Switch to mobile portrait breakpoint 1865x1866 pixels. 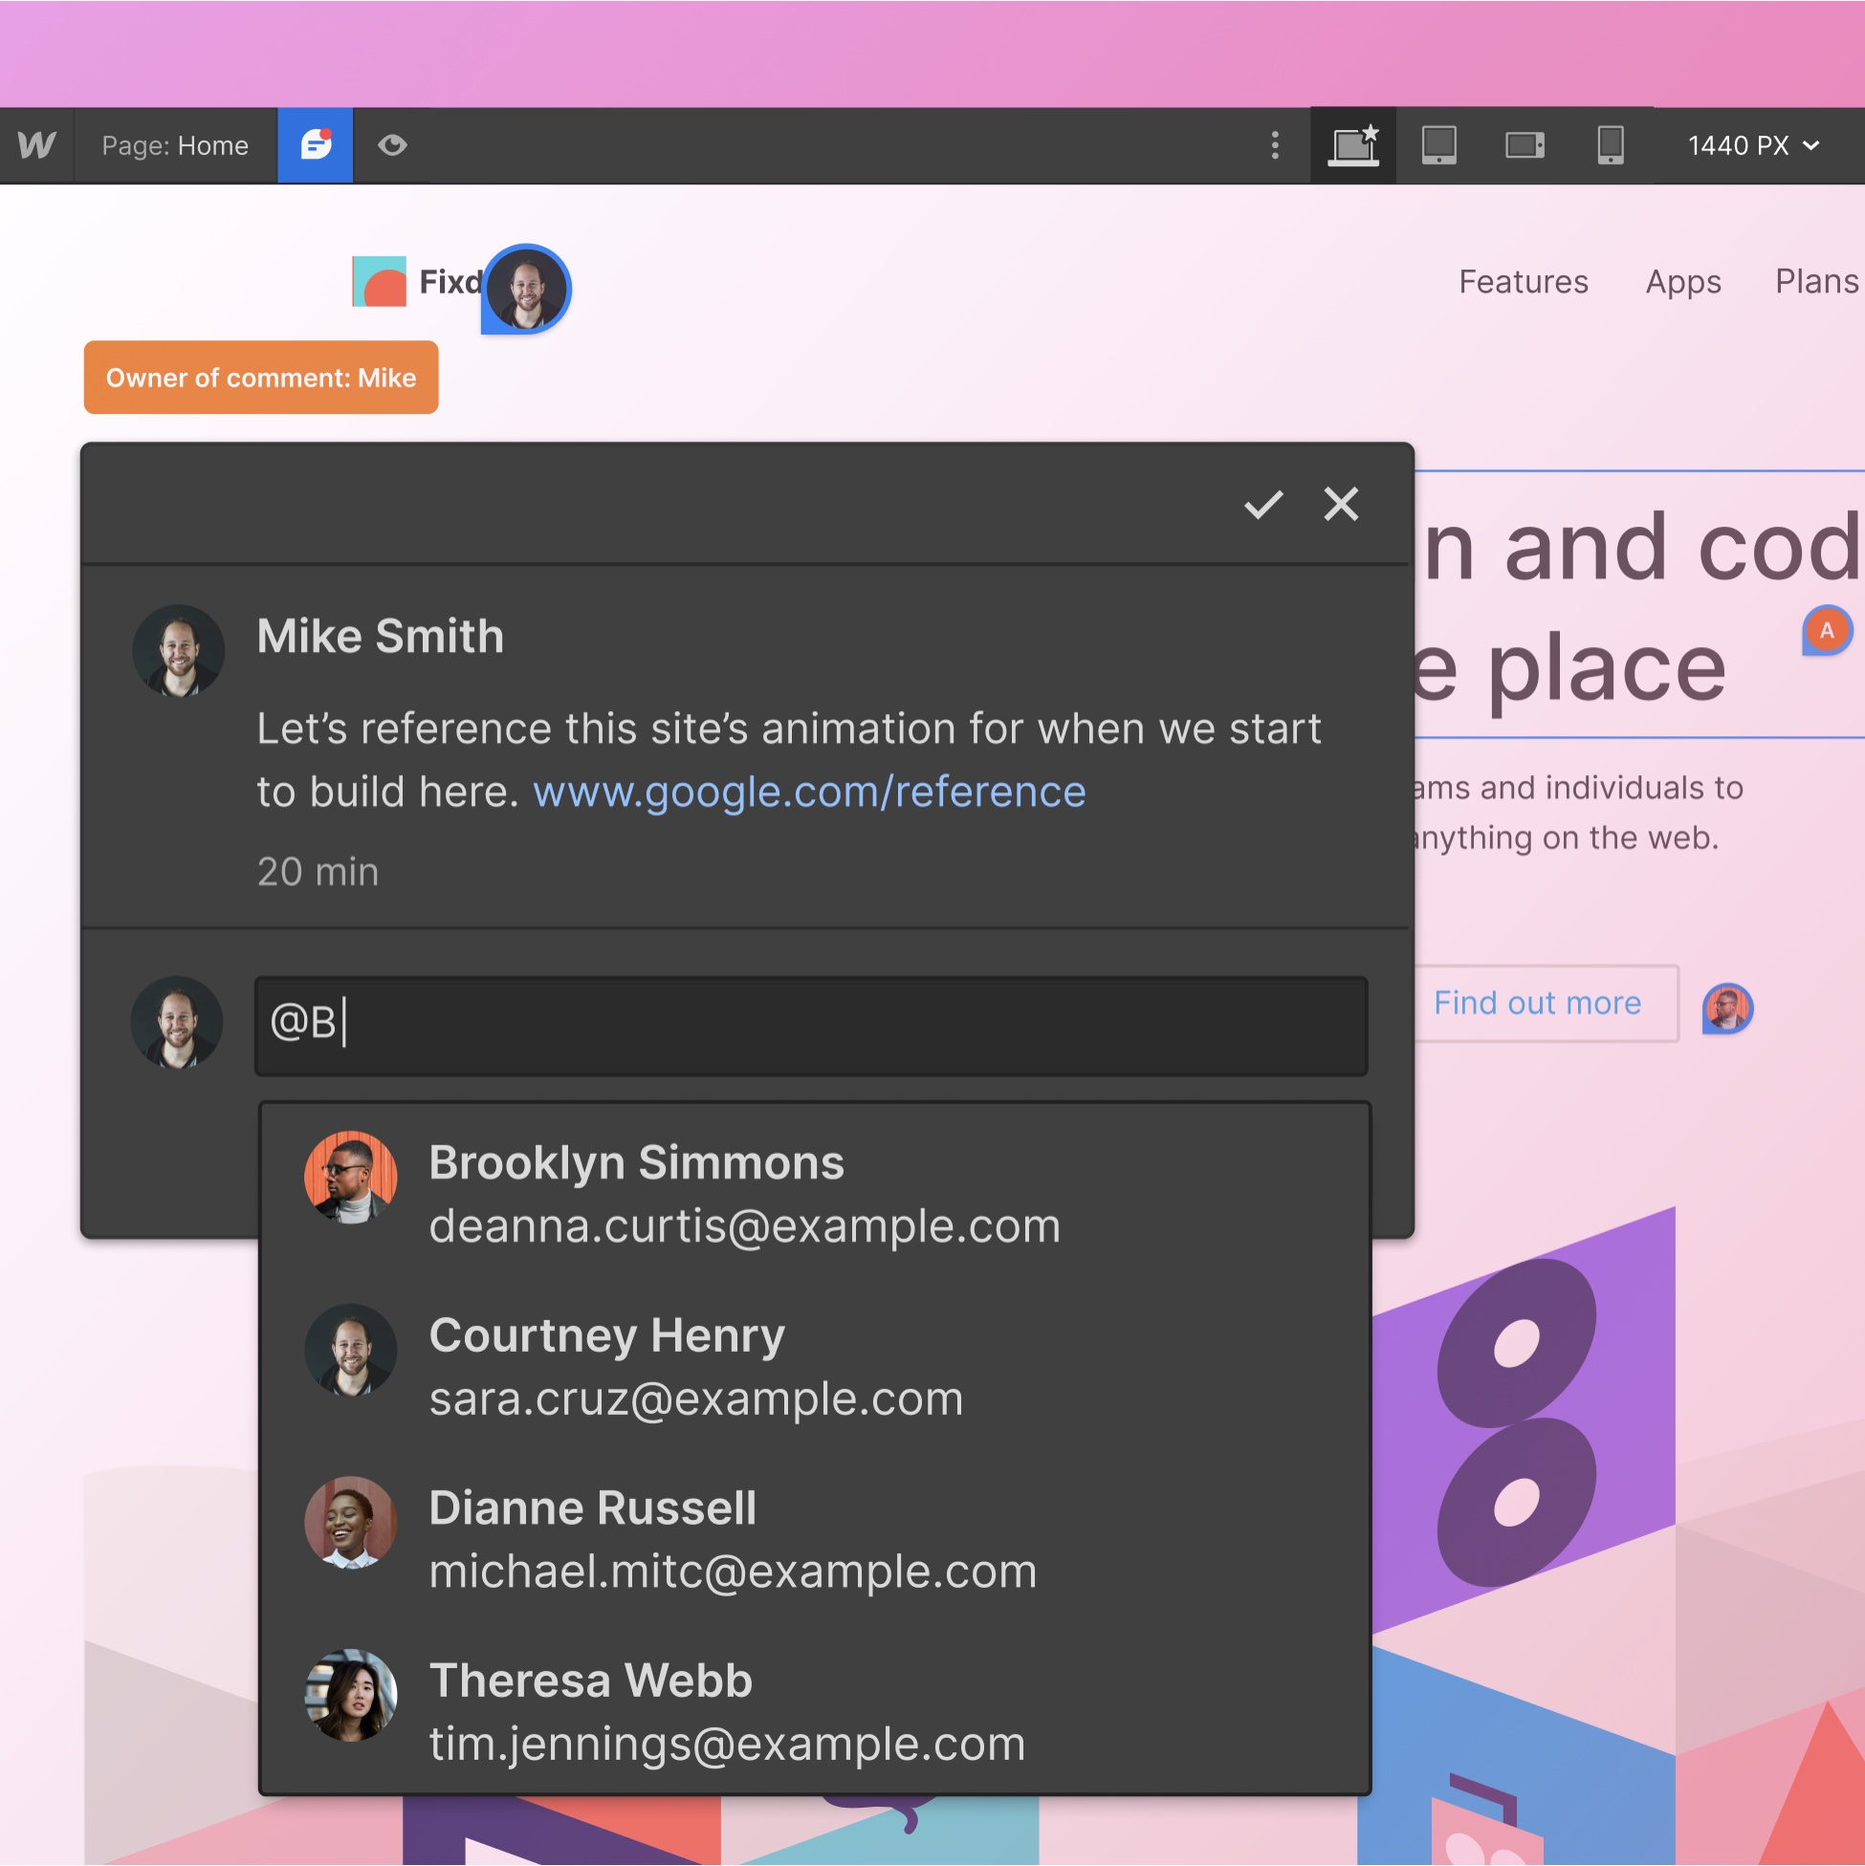pyautogui.click(x=1609, y=145)
